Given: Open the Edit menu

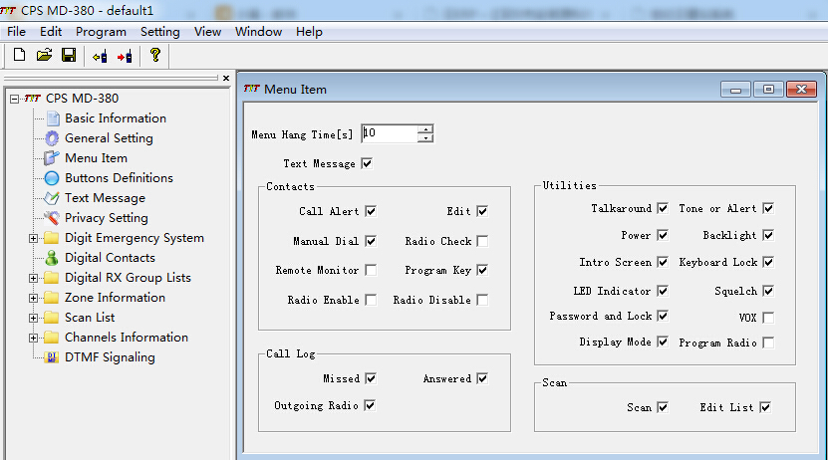Looking at the screenshot, I should tap(51, 32).
